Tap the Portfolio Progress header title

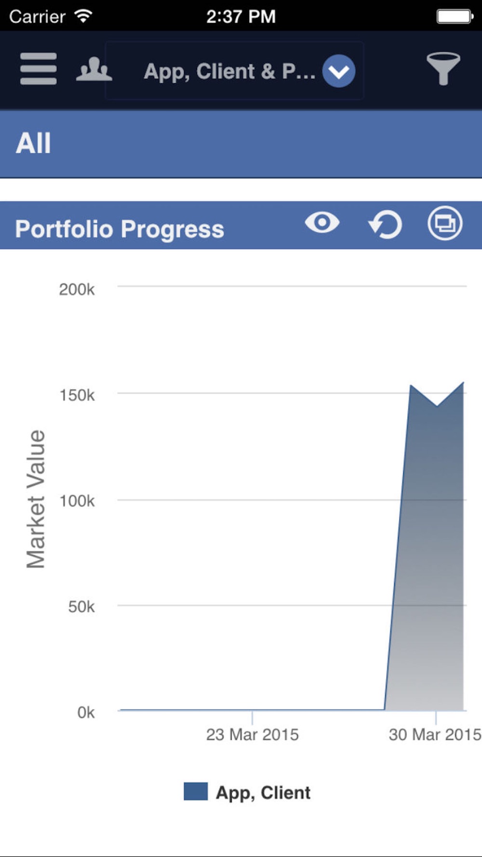(x=120, y=229)
